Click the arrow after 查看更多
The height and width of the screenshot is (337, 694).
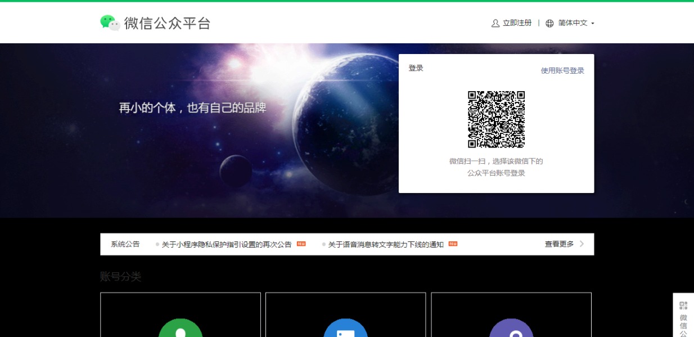(x=582, y=244)
